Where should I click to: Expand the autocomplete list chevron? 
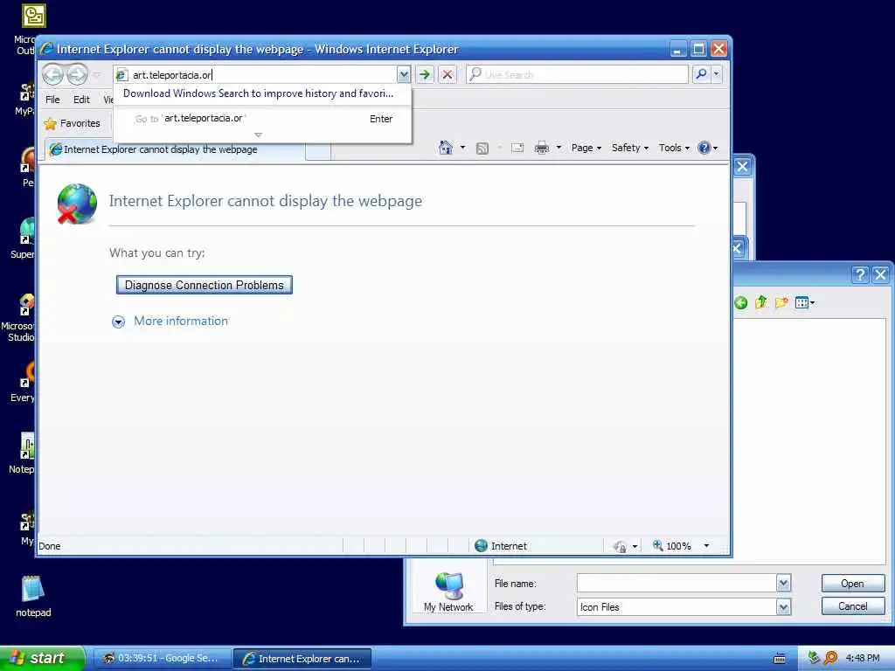coord(258,135)
